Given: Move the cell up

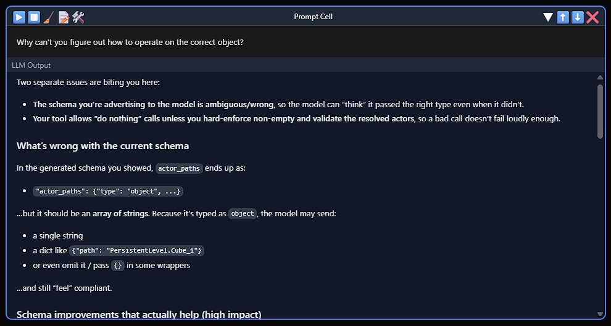Looking at the screenshot, I should coord(563,17).
